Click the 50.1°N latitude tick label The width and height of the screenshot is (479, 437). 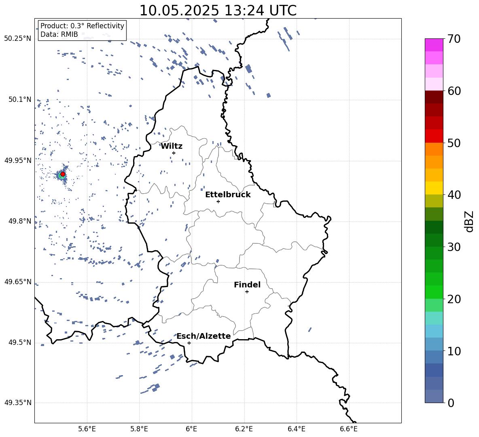point(19,99)
